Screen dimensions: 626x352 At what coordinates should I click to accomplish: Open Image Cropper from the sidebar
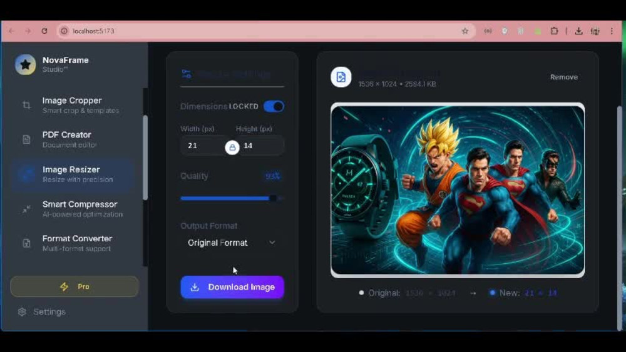click(x=73, y=105)
